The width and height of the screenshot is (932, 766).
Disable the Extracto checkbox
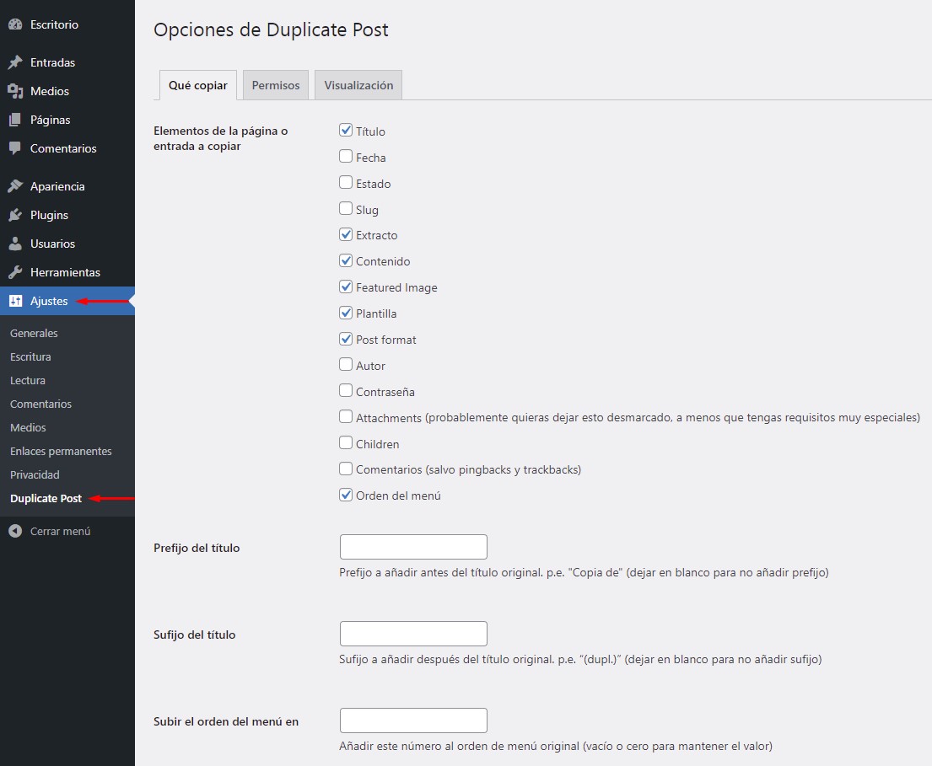point(346,234)
